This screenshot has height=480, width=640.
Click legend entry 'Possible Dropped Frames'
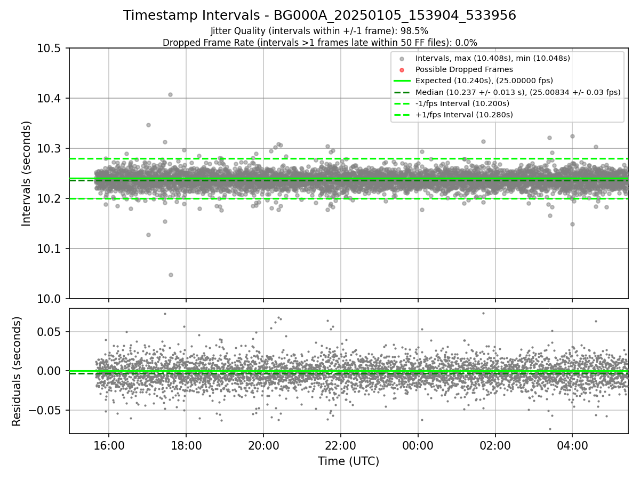click(x=464, y=69)
